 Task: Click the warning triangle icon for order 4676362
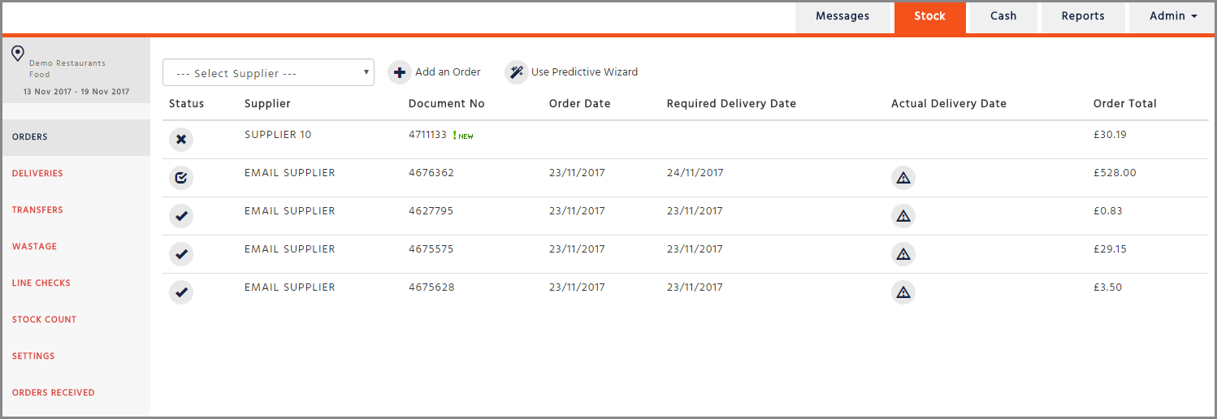(x=903, y=178)
